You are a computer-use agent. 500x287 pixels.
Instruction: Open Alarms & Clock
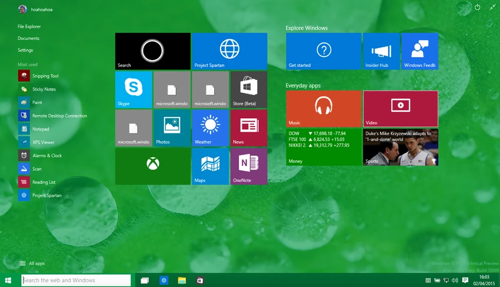[40, 156]
